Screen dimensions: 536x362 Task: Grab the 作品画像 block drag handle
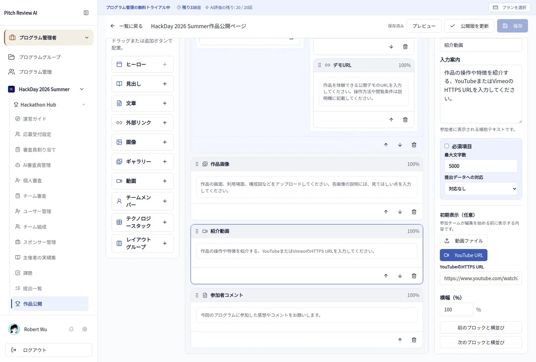pyautogui.click(x=197, y=164)
